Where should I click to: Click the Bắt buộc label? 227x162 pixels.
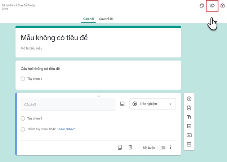[149, 148]
